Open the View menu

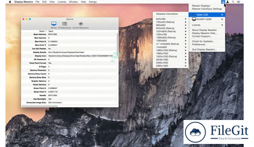point(52,2)
